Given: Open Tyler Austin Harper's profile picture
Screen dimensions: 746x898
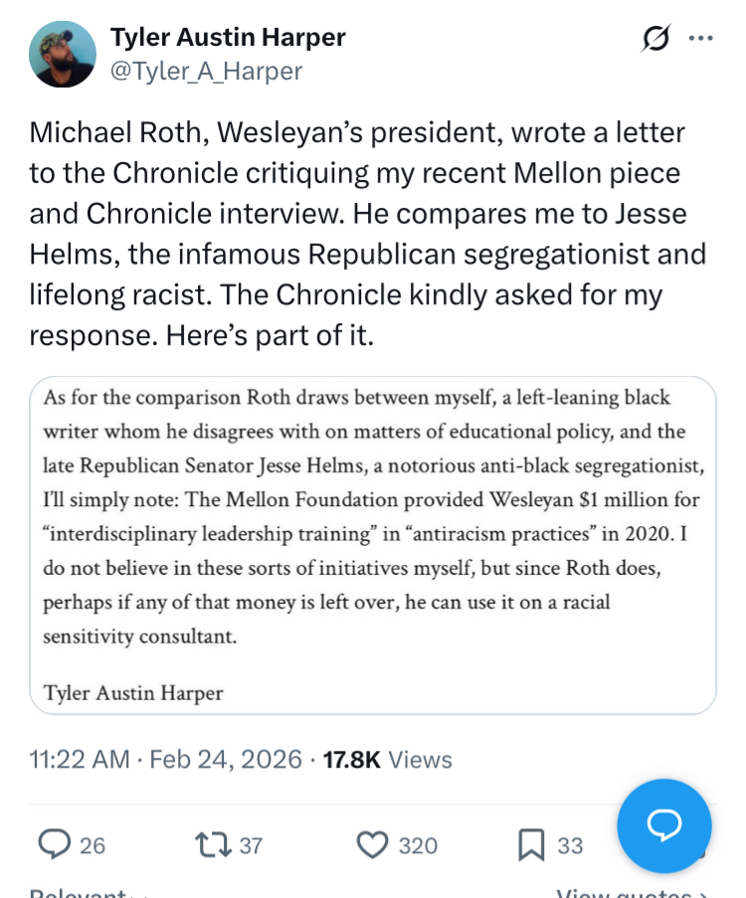Looking at the screenshot, I should tap(63, 55).
